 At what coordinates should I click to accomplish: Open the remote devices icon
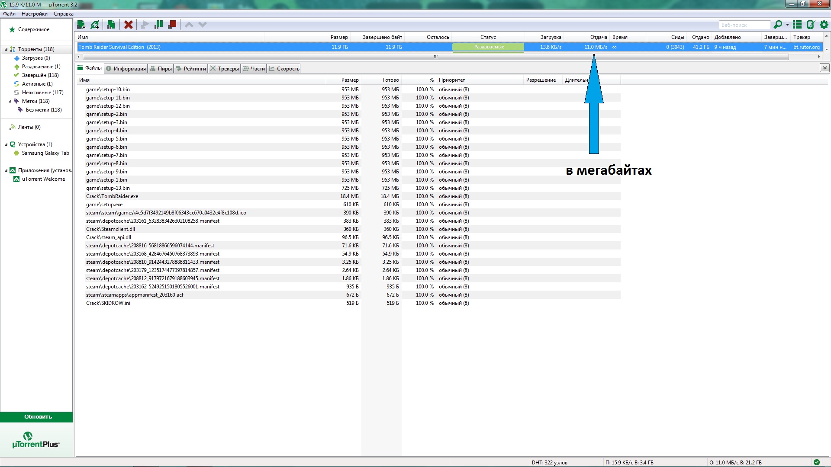pos(811,25)
